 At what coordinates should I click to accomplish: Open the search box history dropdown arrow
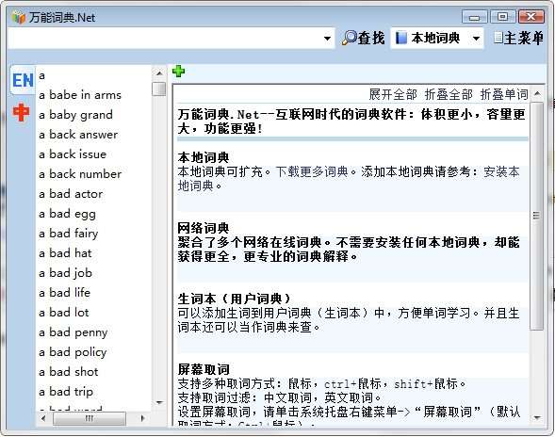(x=327, y=39)
